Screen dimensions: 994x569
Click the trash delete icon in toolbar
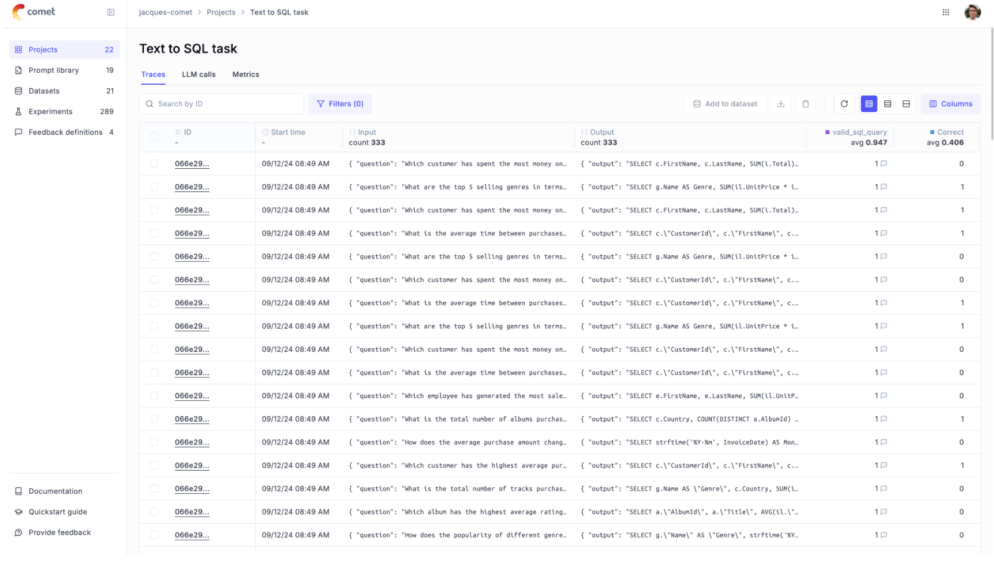[x=805, y=104]
